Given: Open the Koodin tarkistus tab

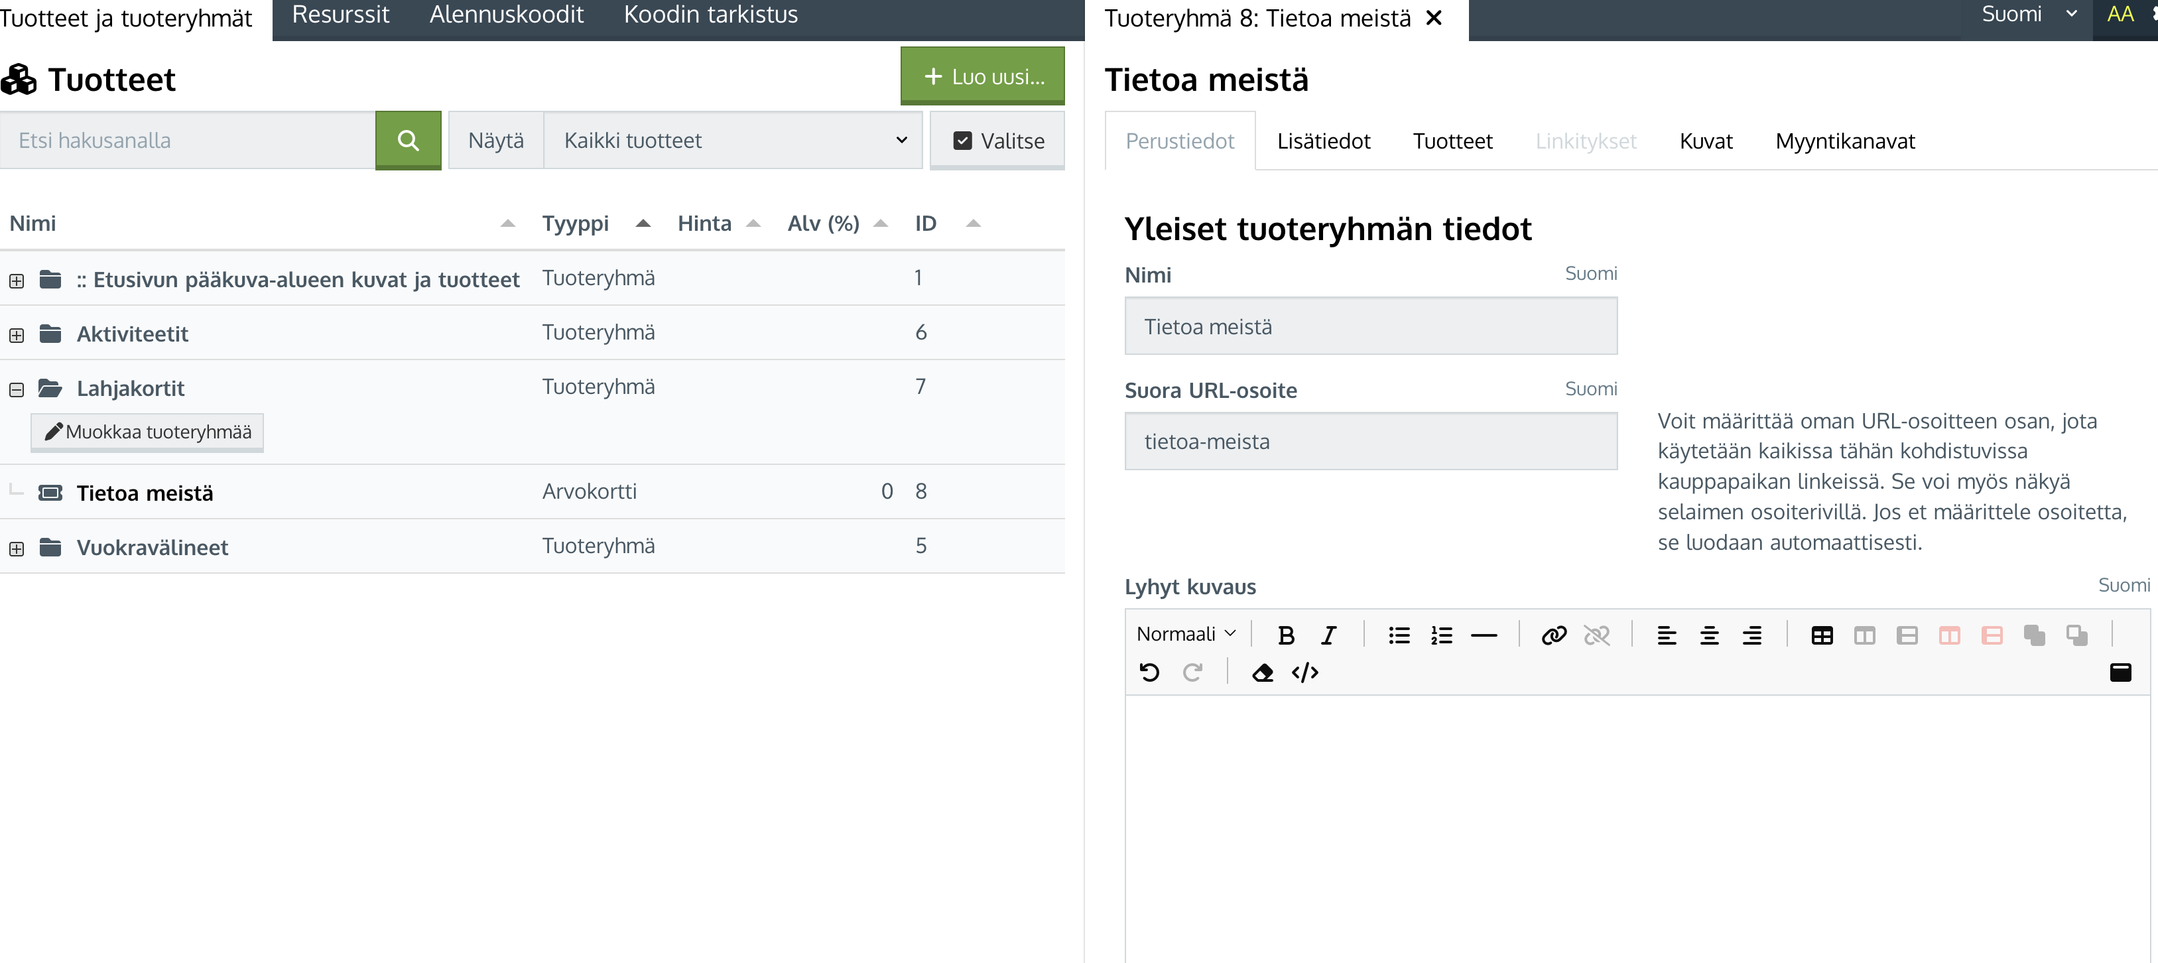Looking at the screenshot, I should click(710, 15).
